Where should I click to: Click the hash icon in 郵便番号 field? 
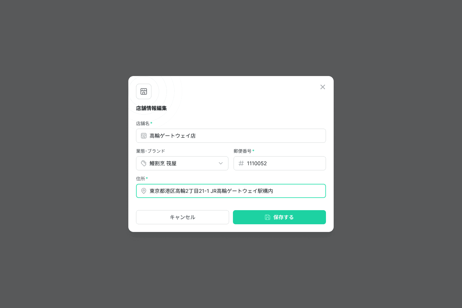pos(241,163)
